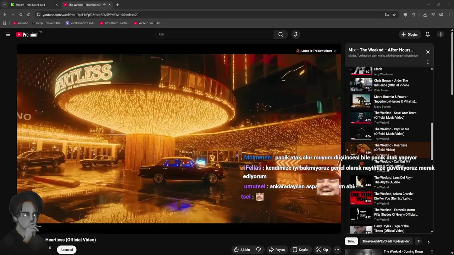The image size is (454, 255).
Task: Create a clip with the Klip button
Action: point(322,250)
